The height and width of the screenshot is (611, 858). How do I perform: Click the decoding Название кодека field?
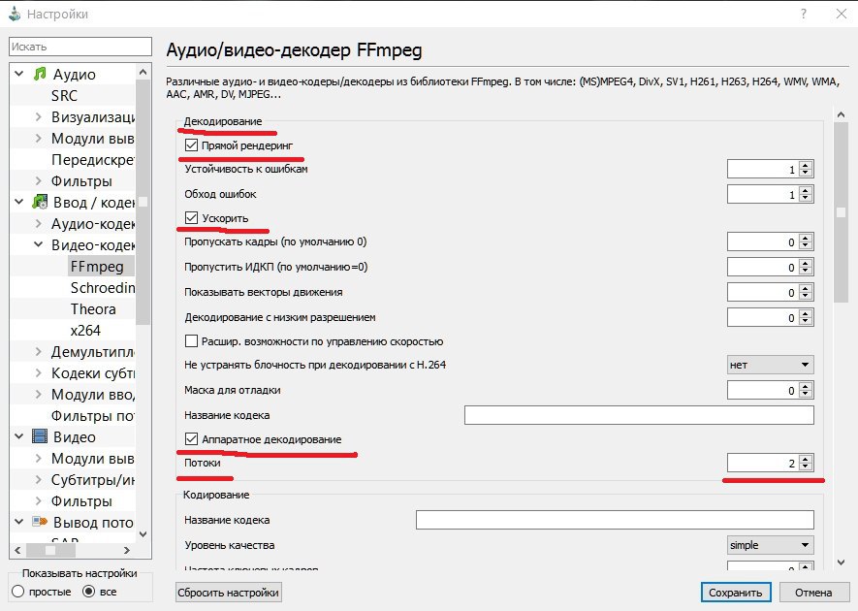click(639, 415)
